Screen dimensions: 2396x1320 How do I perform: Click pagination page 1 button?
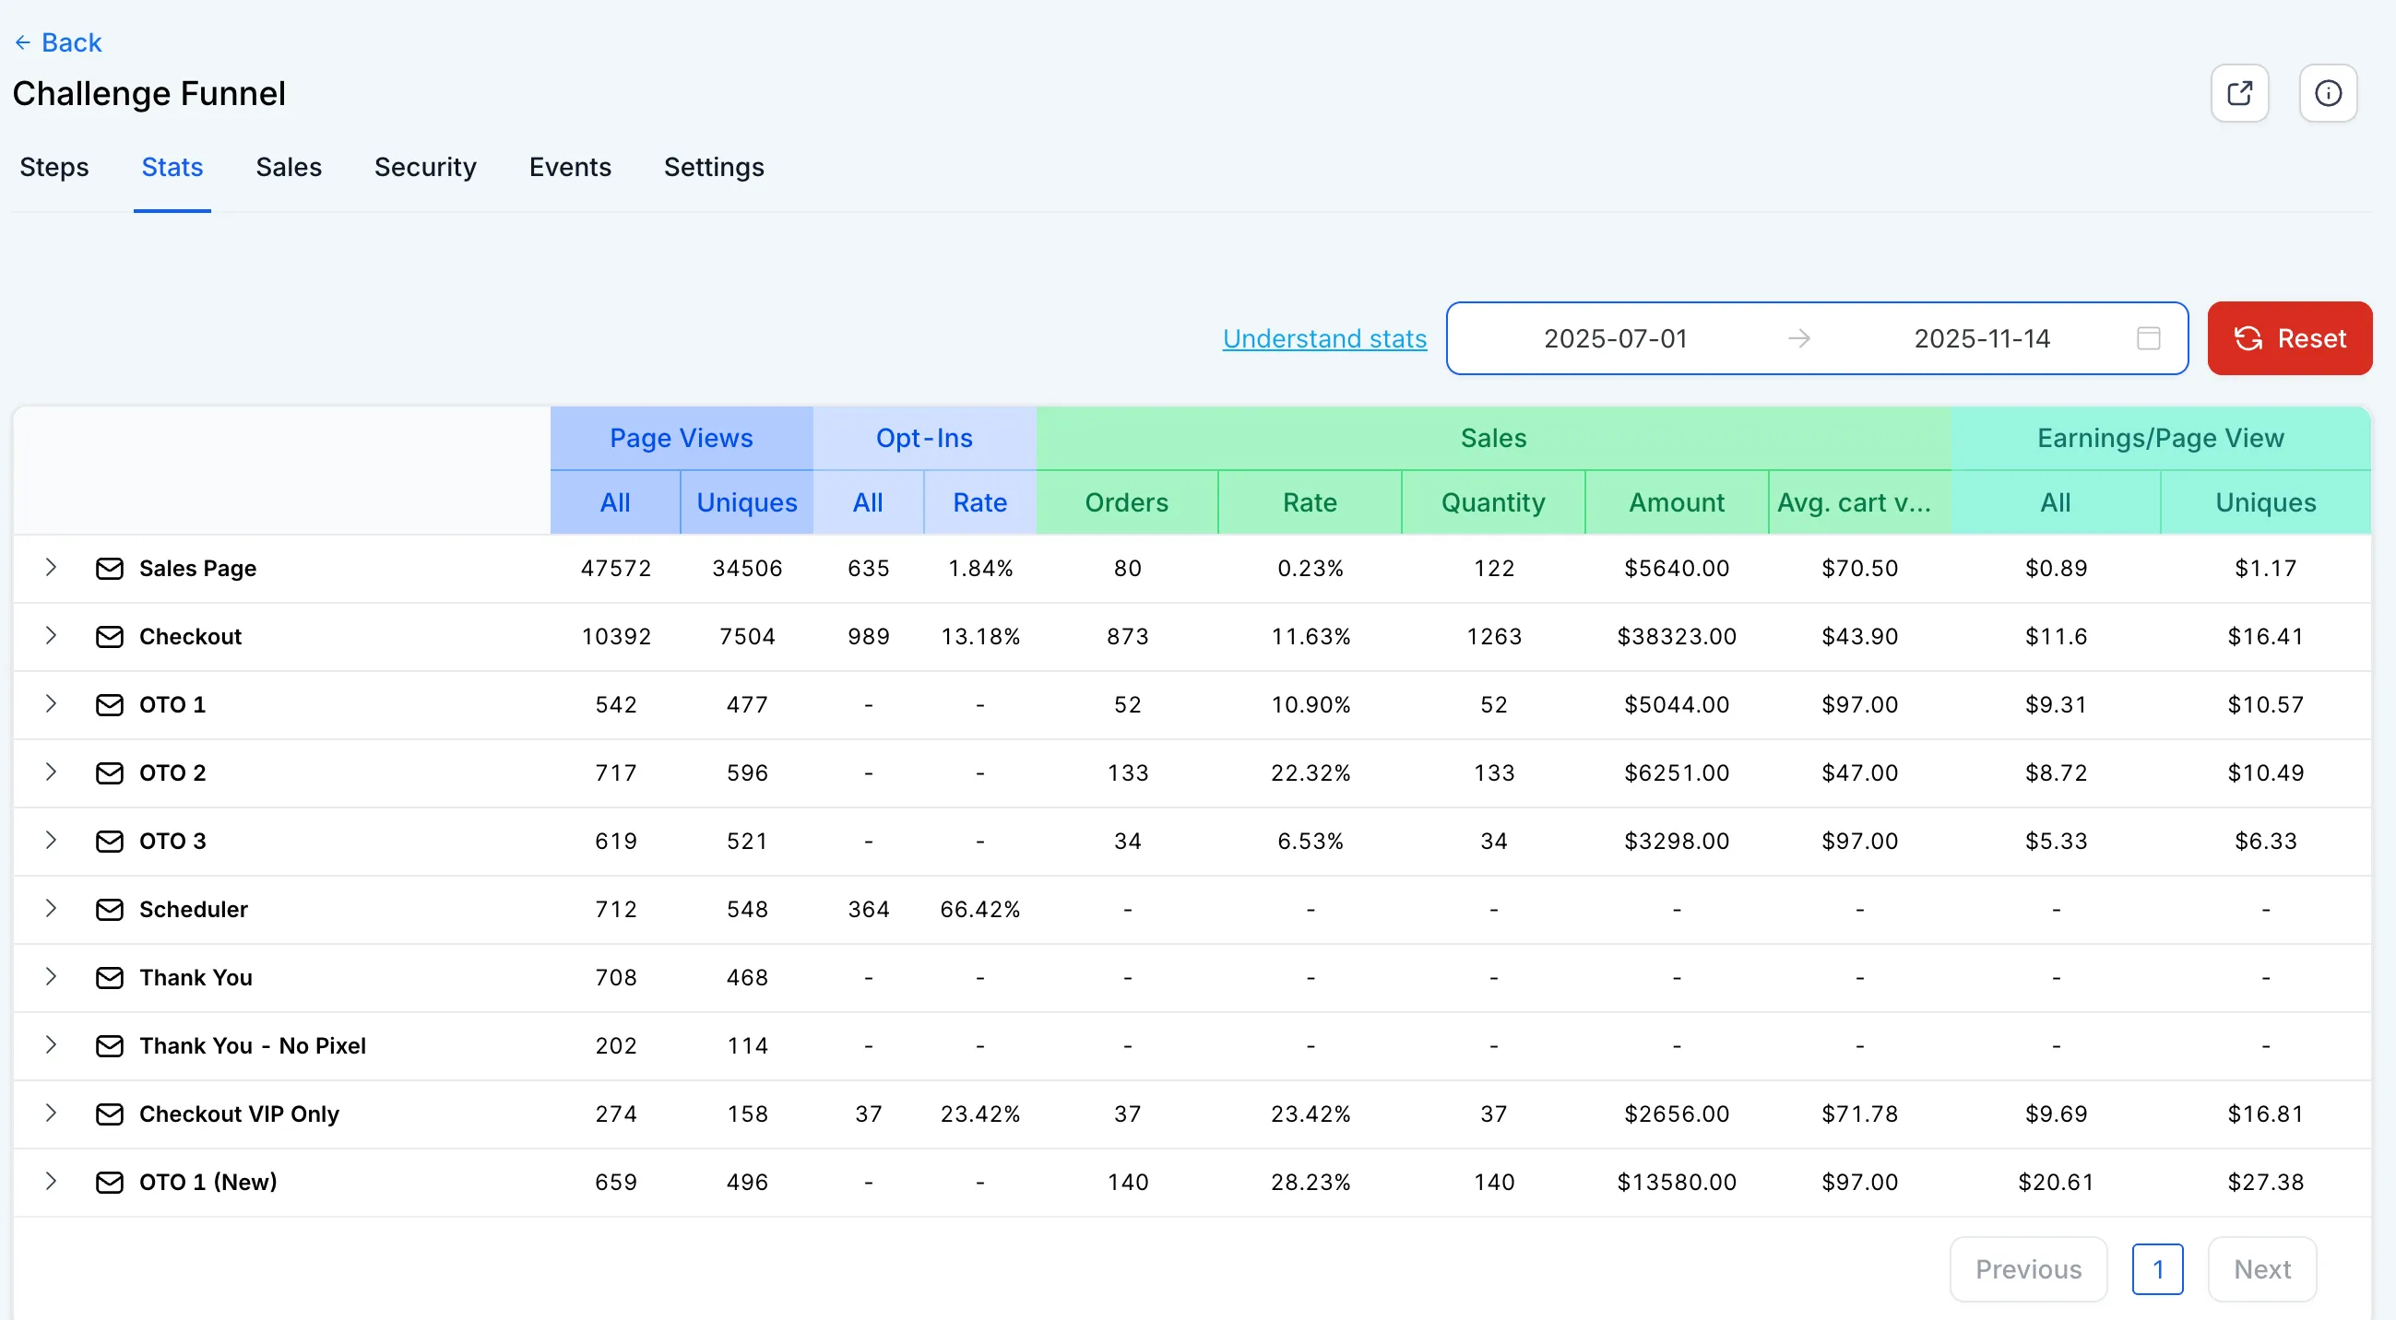2157,1269
